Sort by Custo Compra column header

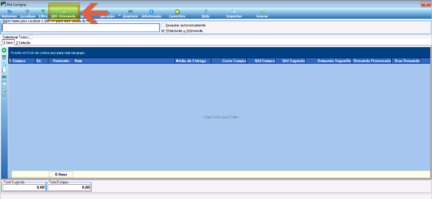click(229, 61)
